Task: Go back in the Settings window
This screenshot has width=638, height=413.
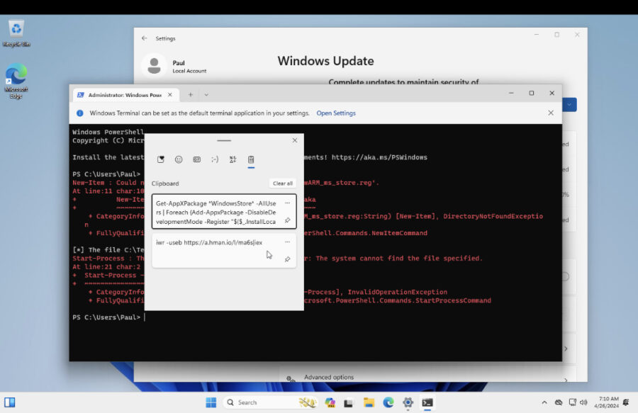Action: tap(145, 38)
